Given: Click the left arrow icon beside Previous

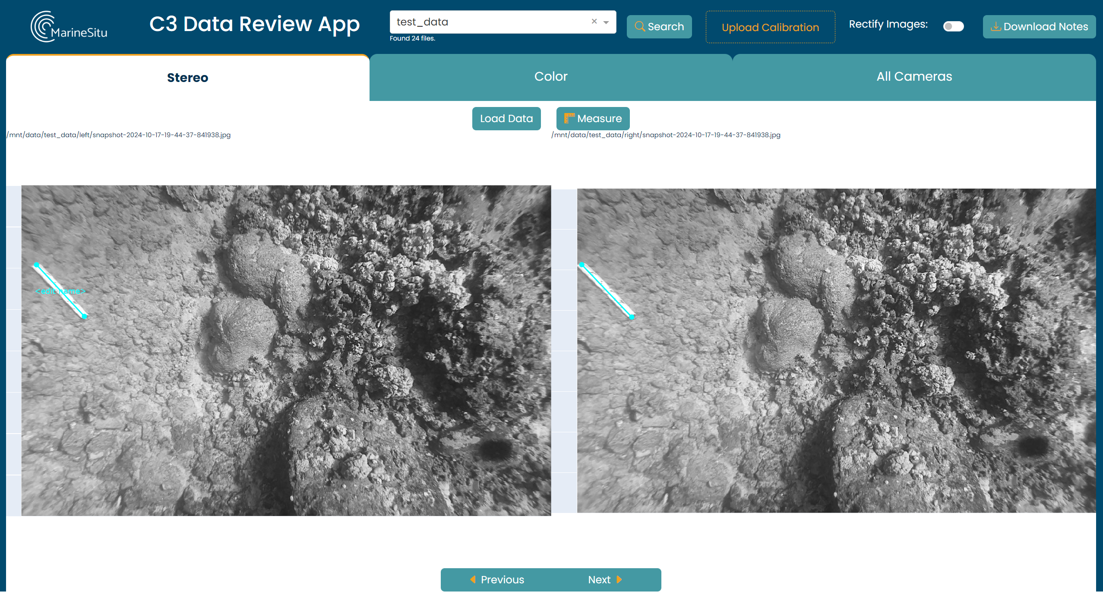Looking at the screenshot, I should [473, 579].
